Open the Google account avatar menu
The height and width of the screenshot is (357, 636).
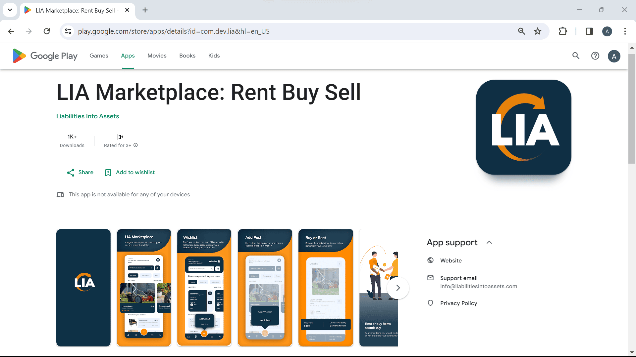click(x=614, y=56)
